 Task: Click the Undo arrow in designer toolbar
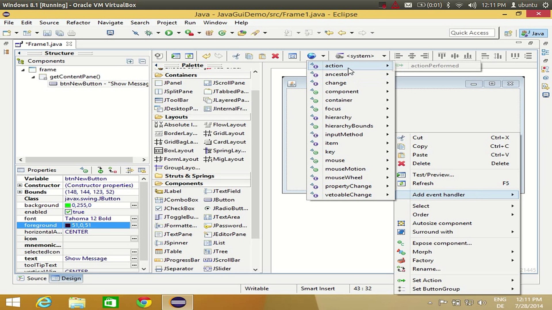206,56
